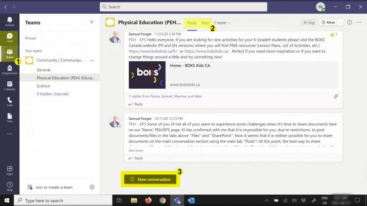Open the Meet options dropdown arrow
Image resolution: width=367 pixels, height=206 pixels.
(340, 22)
